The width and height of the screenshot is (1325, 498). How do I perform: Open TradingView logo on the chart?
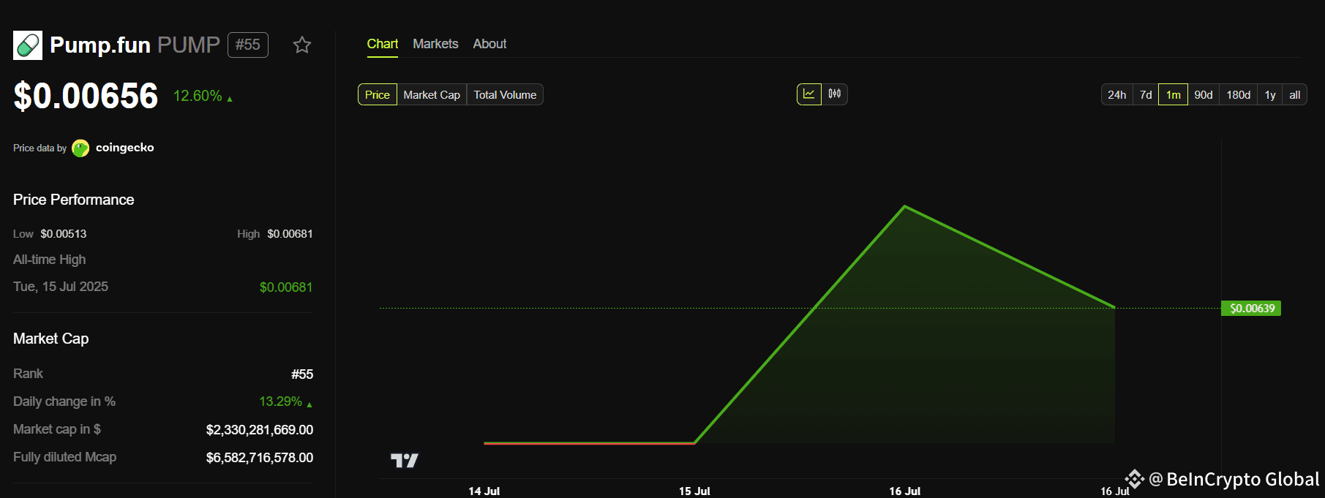(404, 460)
